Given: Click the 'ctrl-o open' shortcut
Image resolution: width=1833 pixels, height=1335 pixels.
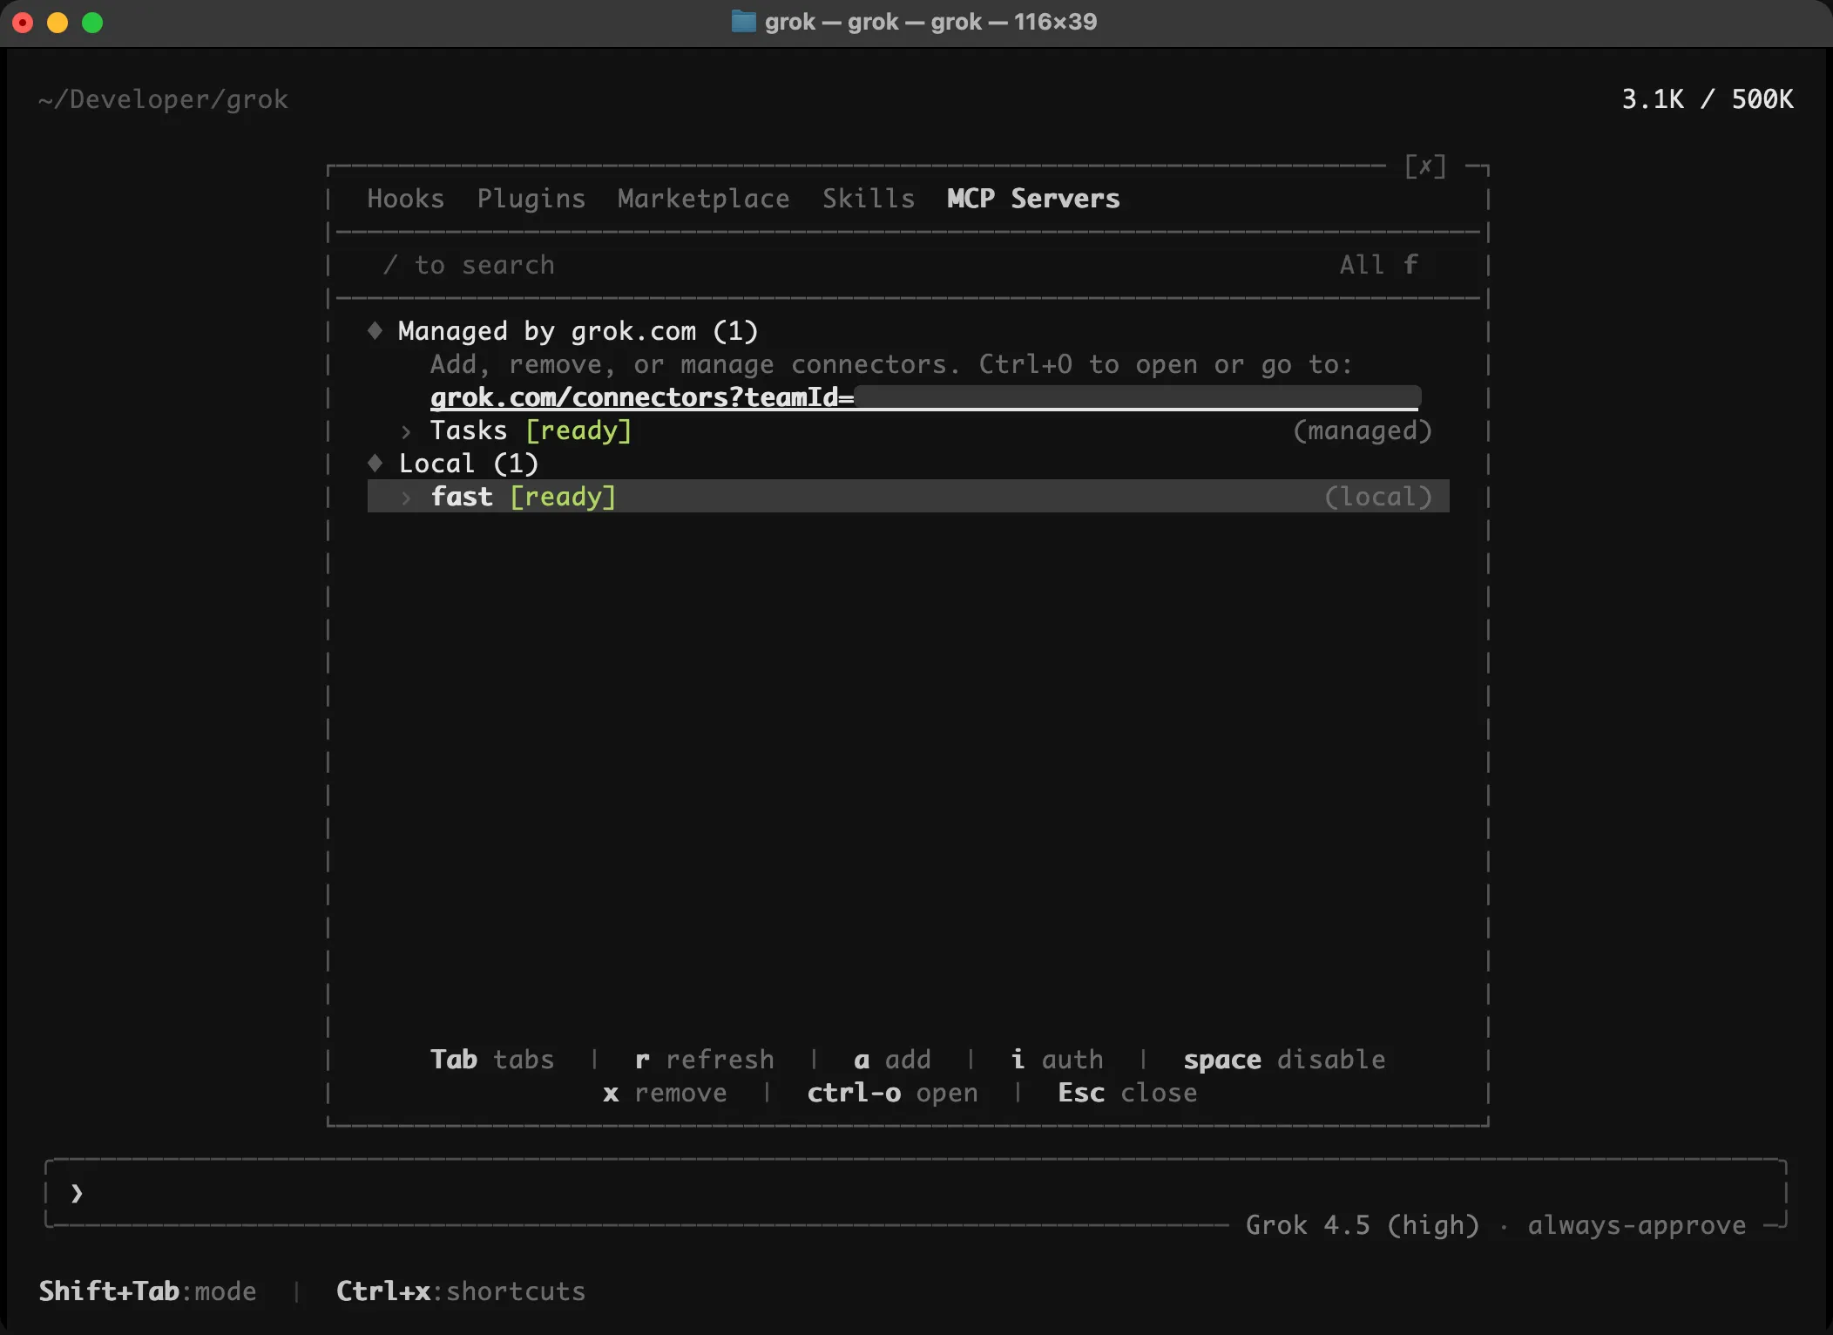Looking at the screenshot, I should pos(892,1093).
